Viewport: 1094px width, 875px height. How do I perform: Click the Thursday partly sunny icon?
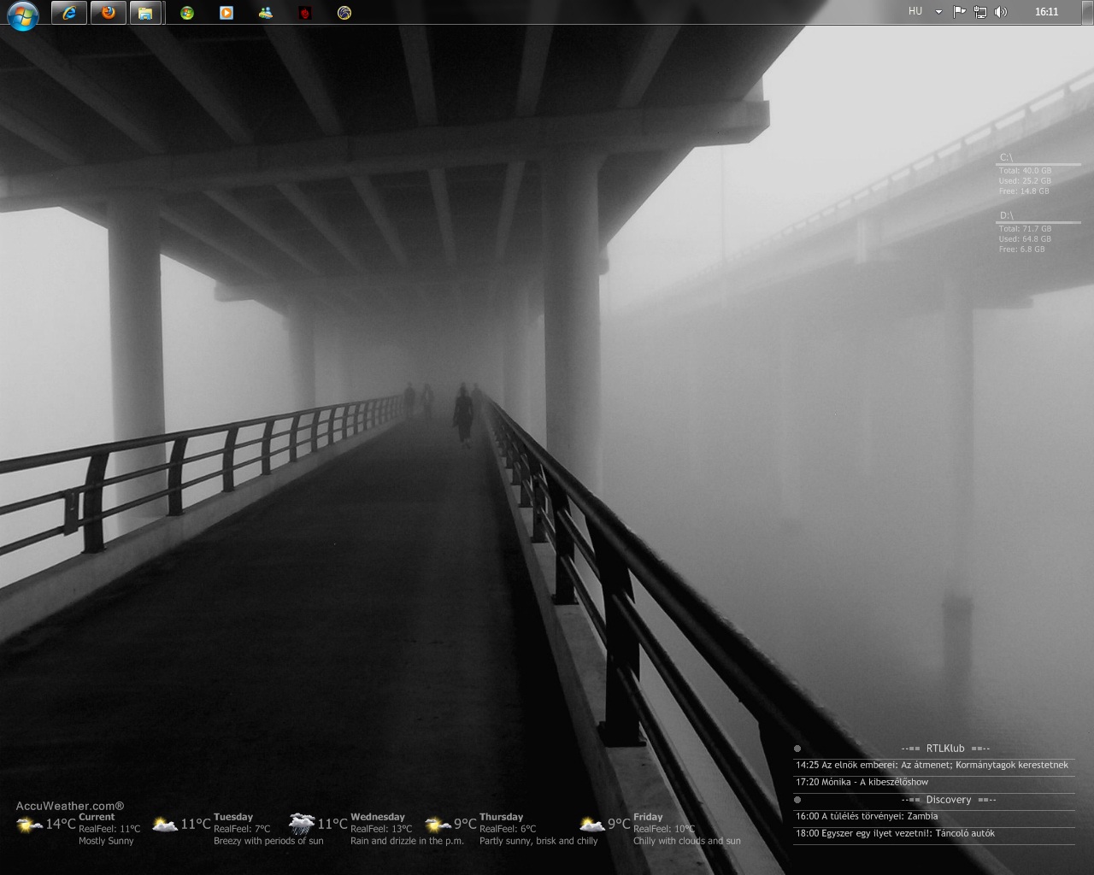pyautogui.click(x=438, y=825)
